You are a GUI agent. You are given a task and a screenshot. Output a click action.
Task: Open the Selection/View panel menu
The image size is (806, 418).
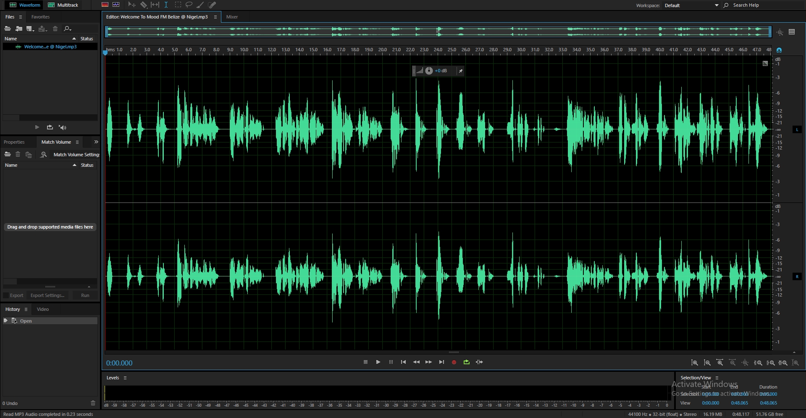[717, 378]
